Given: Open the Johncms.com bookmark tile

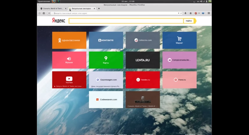Looking at the screenshot, I should point(143,40).
